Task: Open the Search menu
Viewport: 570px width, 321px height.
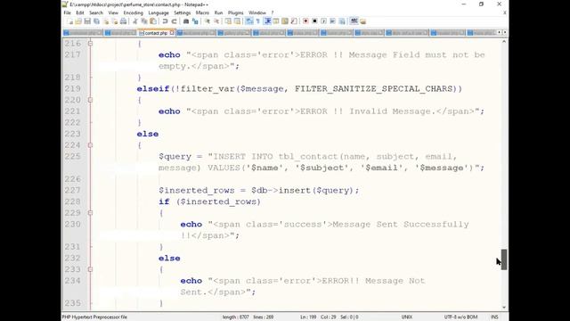Action: coord(96,12)
